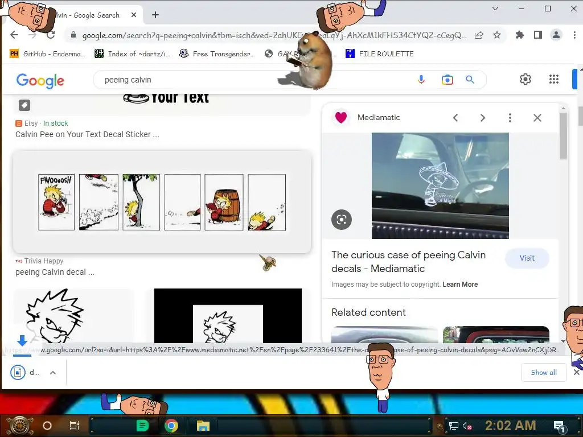This screenshot has height=437, width=583.
Task: Open the new tab plus button
Action: pos(155,15)
